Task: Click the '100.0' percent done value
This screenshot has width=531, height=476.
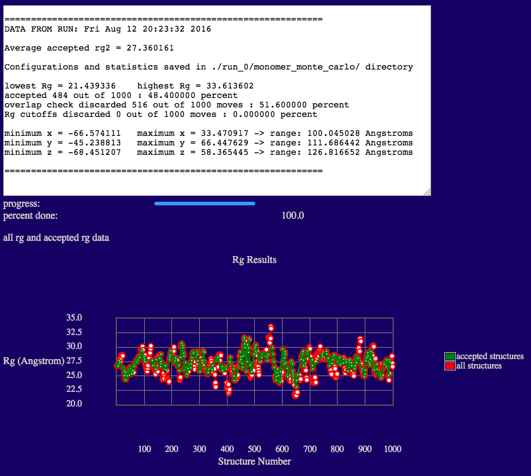Action: tap(293, 216)
